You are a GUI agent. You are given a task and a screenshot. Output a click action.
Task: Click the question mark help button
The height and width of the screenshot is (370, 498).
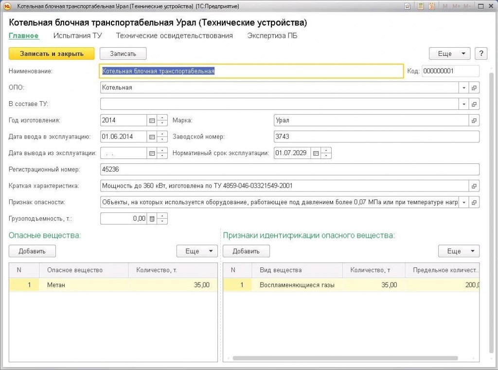point(480,53)
